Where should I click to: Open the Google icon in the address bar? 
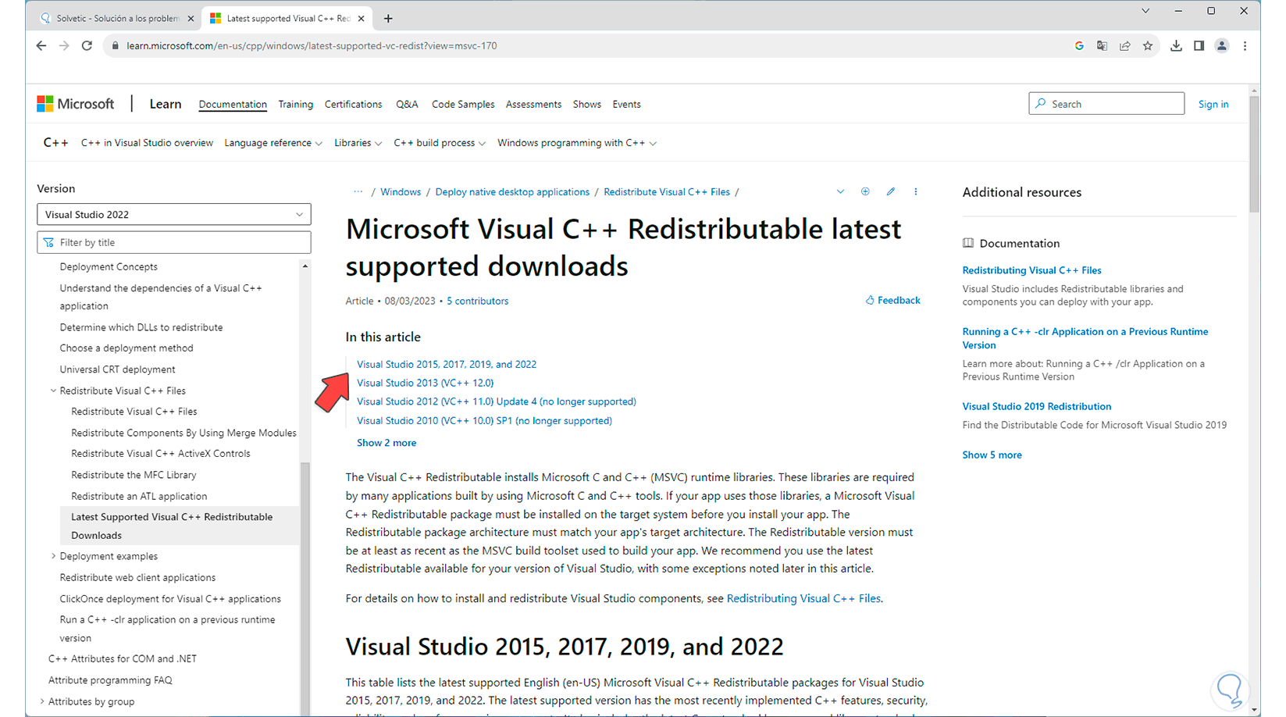pos(1079,46)
